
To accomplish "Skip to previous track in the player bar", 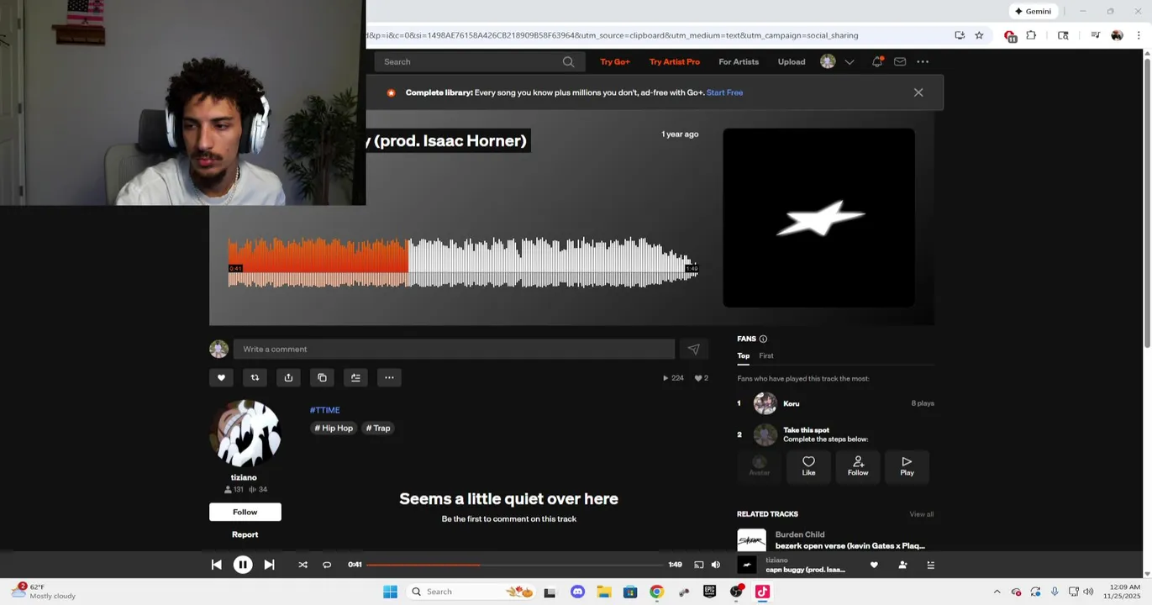I will coord(216,565).
